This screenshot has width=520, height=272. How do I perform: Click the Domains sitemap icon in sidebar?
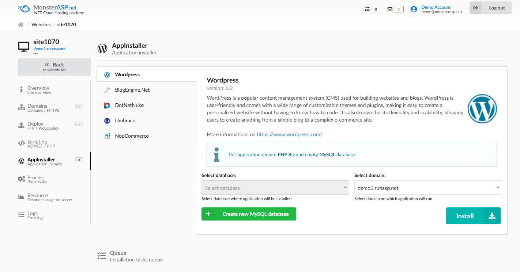pos(22,108)
